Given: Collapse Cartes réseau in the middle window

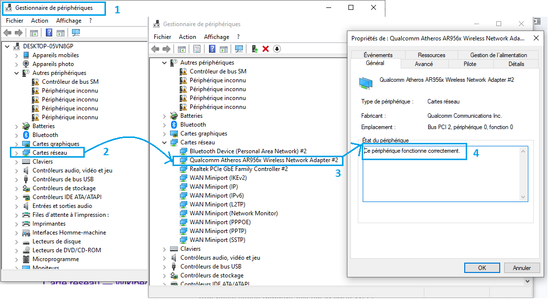Looking at the screenshot, I should pos(164,142).
